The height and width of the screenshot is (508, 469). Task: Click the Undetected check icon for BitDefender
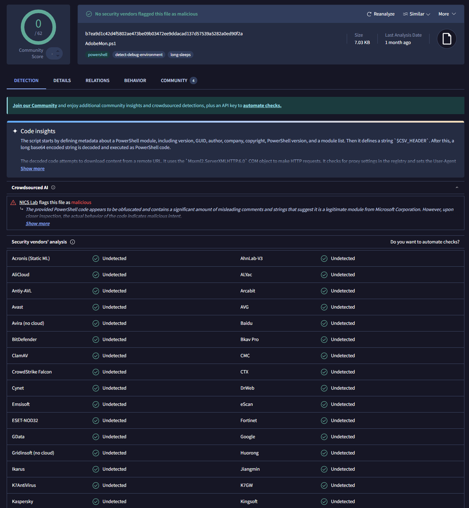[96, 340]
